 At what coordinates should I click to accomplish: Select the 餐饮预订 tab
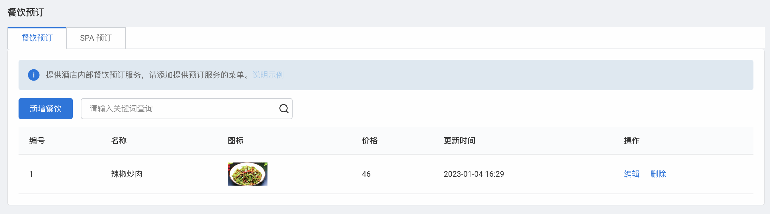[37, 38]
